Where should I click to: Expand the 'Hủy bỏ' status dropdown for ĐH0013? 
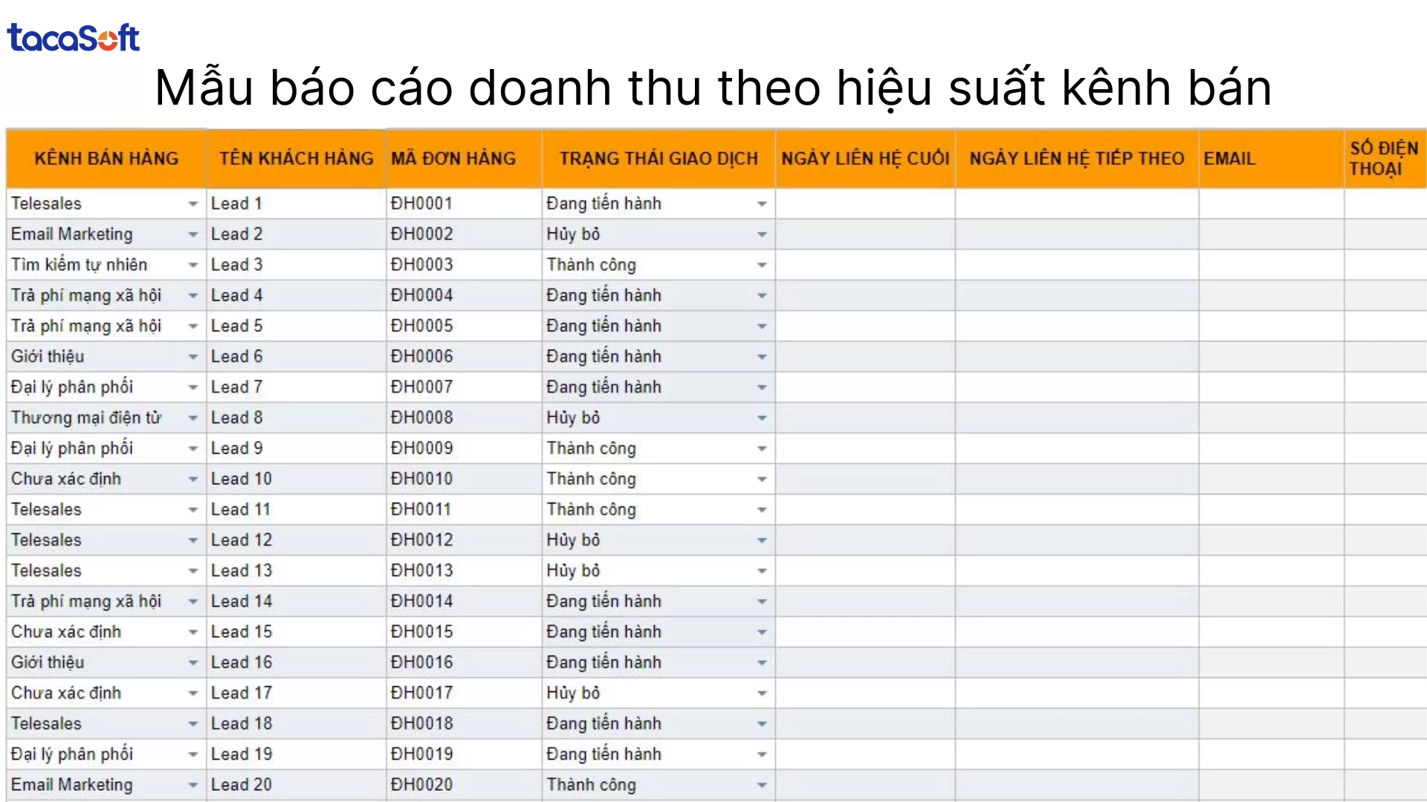(761, 570)
